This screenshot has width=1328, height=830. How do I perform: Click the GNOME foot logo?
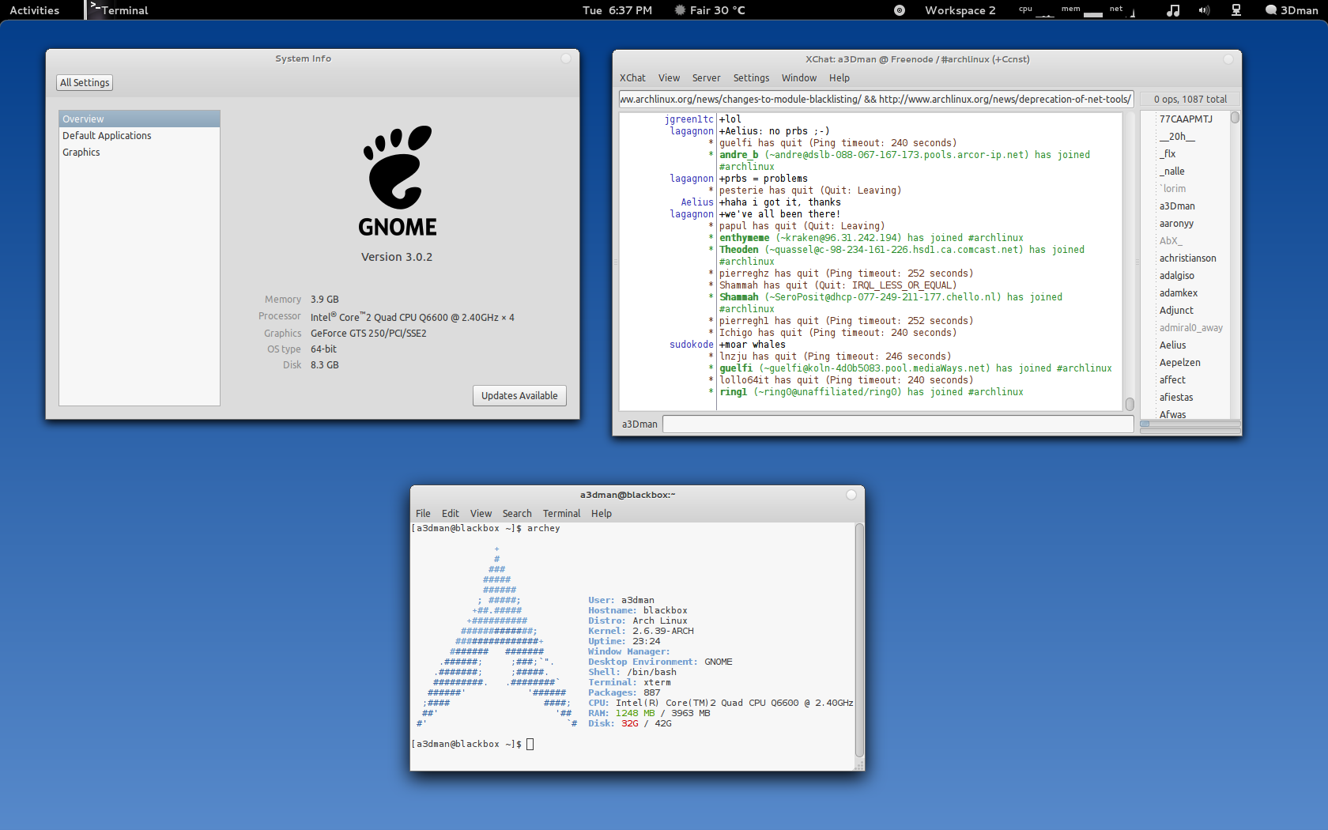click(398, 166)
